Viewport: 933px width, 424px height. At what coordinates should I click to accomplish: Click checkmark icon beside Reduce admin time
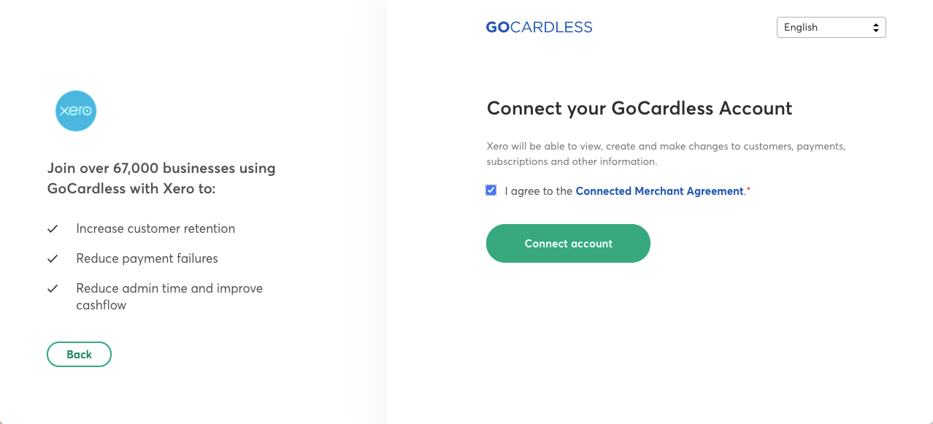53,289
